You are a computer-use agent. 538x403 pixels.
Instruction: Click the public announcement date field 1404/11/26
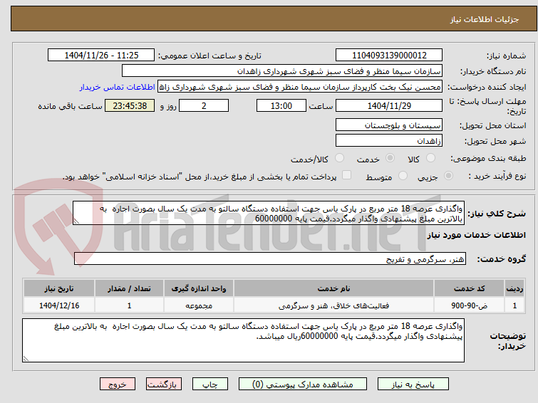coord(101,56)
